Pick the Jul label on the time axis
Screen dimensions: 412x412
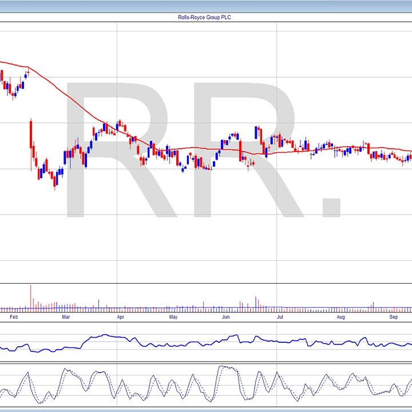pyautogui.click(x=280, y=316)
